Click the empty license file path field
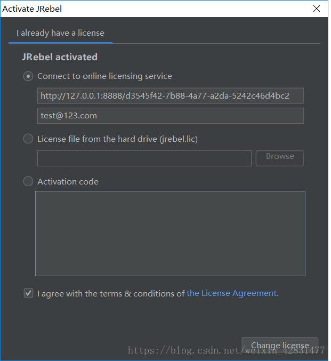 tap(144, 158)
